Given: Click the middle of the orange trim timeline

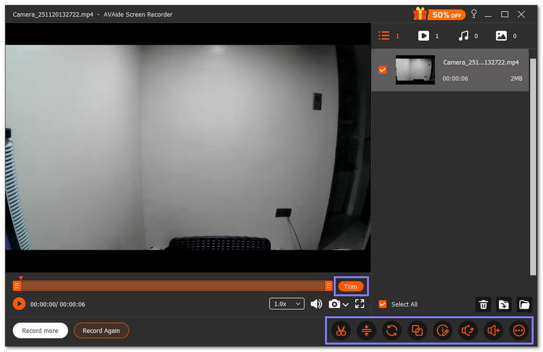Looking at the screenshot, I should pyautogui.click(x=173, y=286).
